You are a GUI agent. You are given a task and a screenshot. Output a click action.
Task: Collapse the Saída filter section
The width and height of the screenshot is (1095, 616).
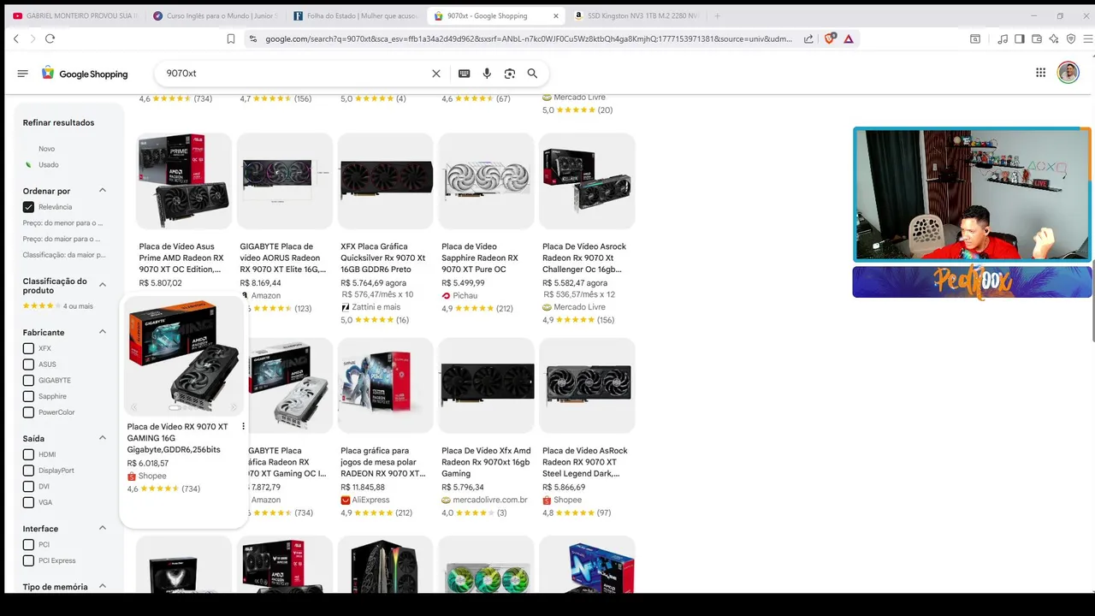coord(102,438)
